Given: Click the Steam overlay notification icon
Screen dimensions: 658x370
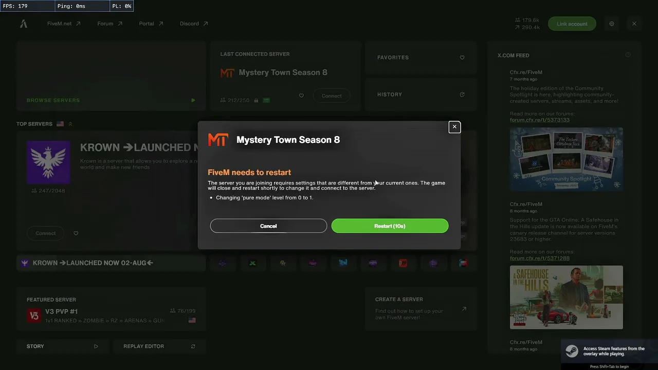Looking at the screenshot, I should pos(572,351).
